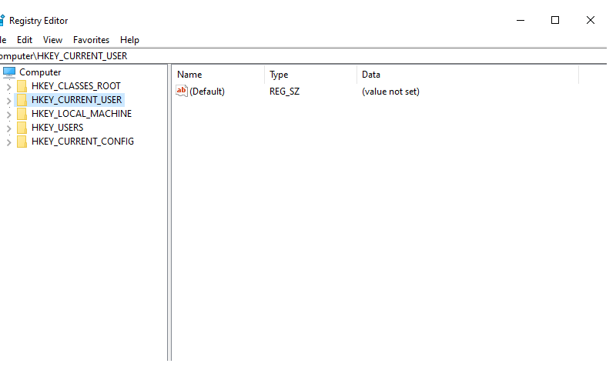Select the Computer root node label

pos(40,72)
